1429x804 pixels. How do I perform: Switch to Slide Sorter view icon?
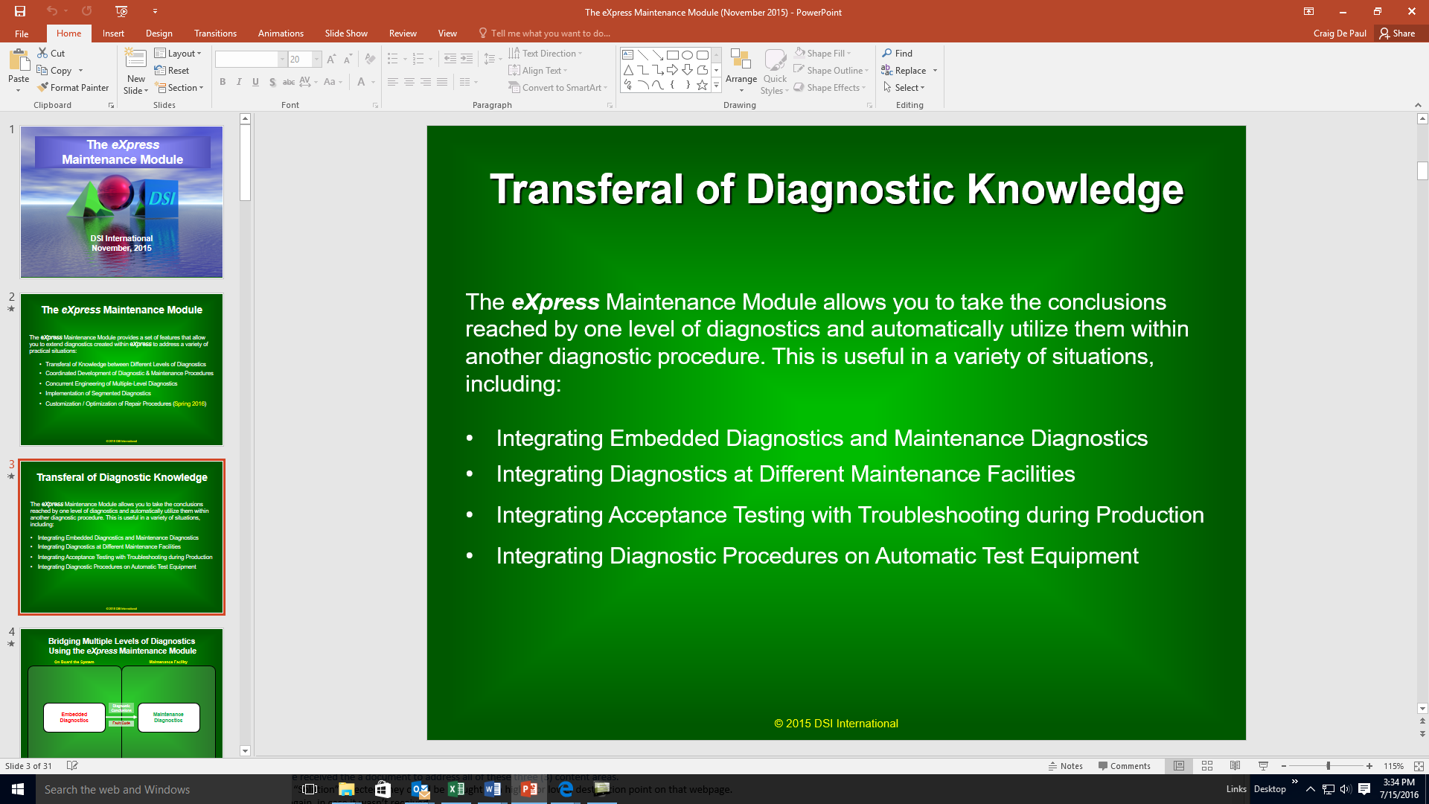tap(1207, 766)
